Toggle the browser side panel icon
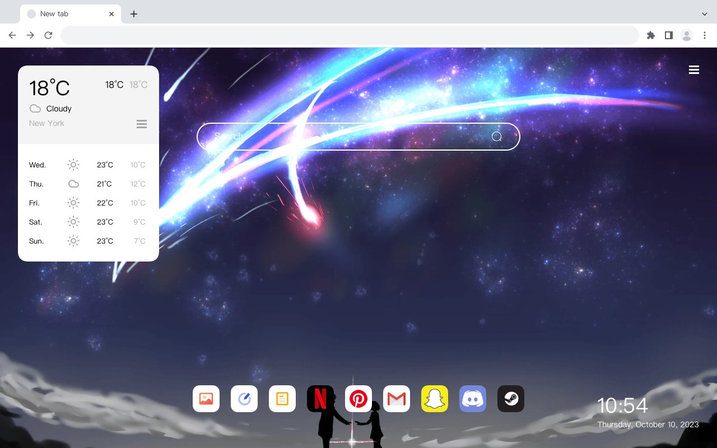Viewport: 717px width, 448px height. (668, 35)
